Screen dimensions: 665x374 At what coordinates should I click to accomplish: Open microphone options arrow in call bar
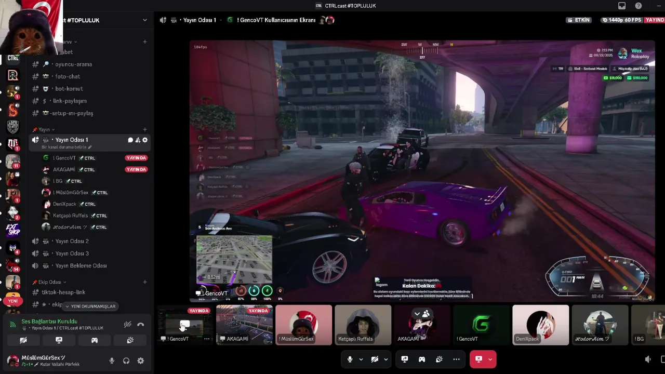(361, 359)
